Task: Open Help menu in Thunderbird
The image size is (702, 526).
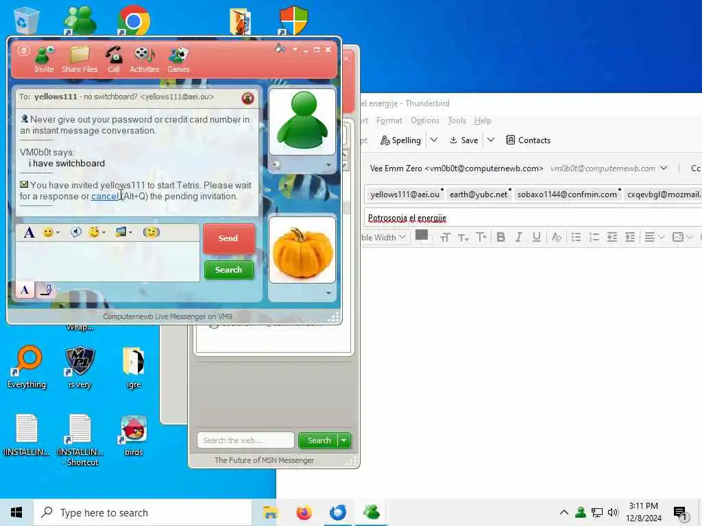Action: pos(483,121)
